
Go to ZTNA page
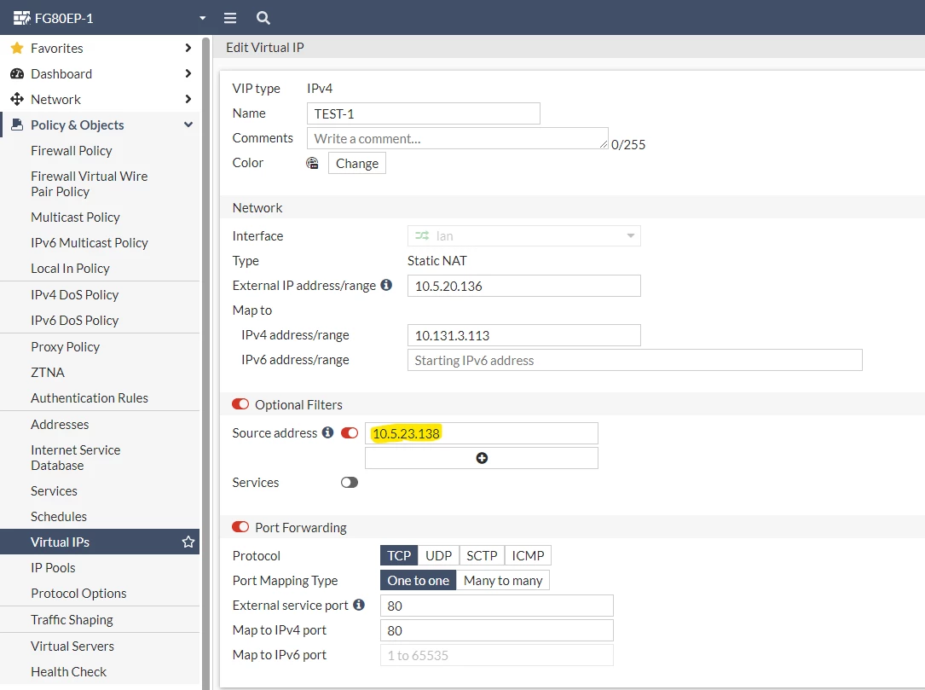[48, 373]
